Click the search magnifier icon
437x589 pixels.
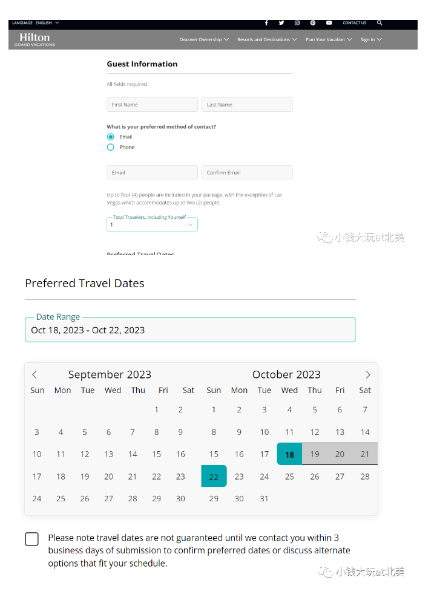[379, 23]
